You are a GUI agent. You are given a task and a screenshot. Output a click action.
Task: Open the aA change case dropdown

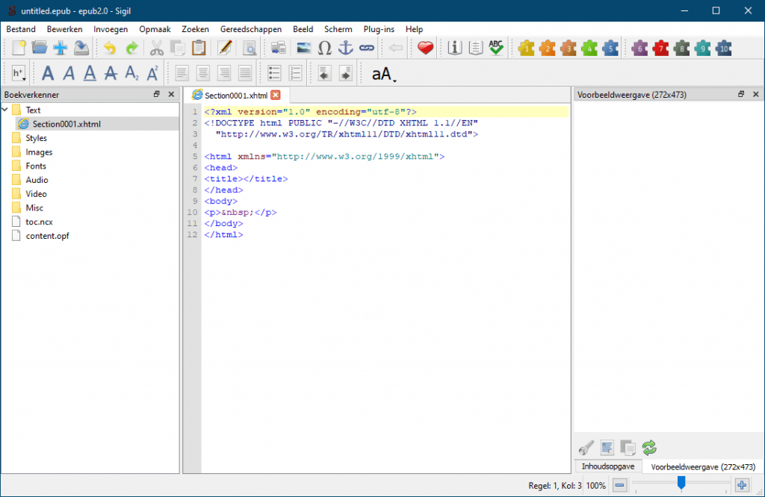(x=383, y=74)
